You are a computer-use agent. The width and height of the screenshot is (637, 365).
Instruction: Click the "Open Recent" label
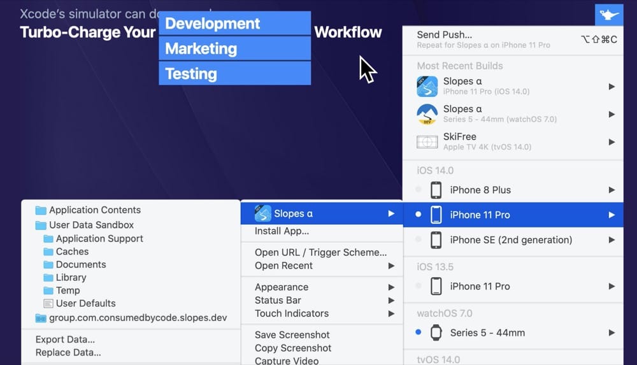[283, 266]
